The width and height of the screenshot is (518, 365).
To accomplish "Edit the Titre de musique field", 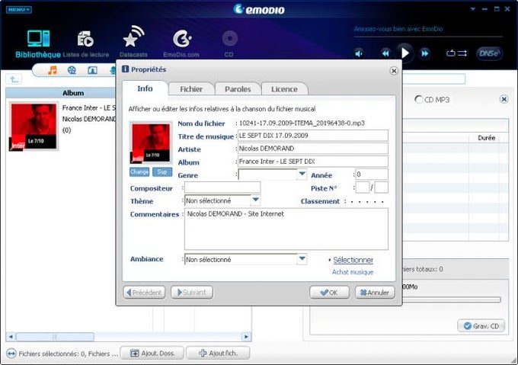I will tap(312, 136).
